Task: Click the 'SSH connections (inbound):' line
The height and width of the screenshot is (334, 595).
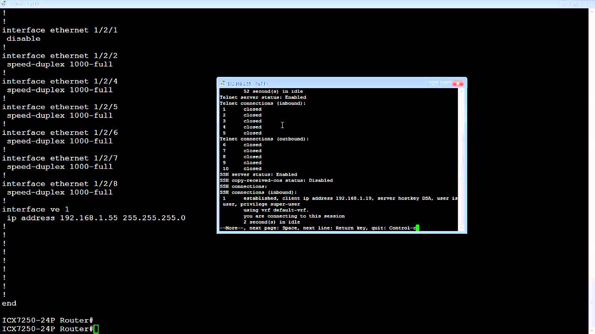Action: (258, 192)
